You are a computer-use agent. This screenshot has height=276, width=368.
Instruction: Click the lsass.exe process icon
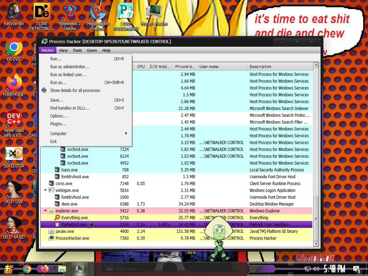[57, 170]
